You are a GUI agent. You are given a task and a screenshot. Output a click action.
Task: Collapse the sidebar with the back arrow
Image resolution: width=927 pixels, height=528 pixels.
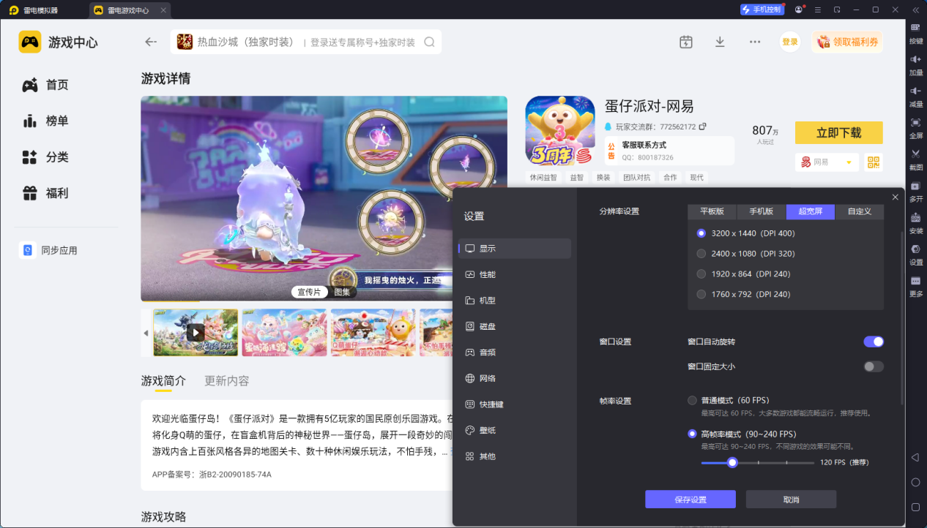[150, 42]
